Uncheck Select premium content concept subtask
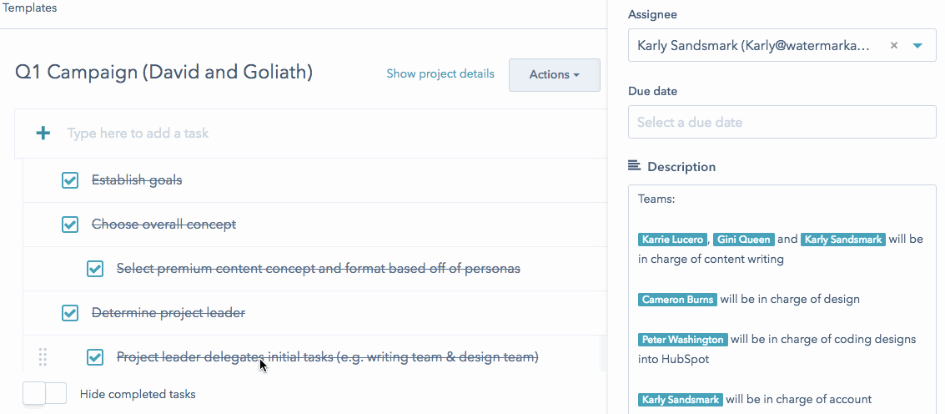Viewport: 945px width, 414px height. tap(95, 269)
